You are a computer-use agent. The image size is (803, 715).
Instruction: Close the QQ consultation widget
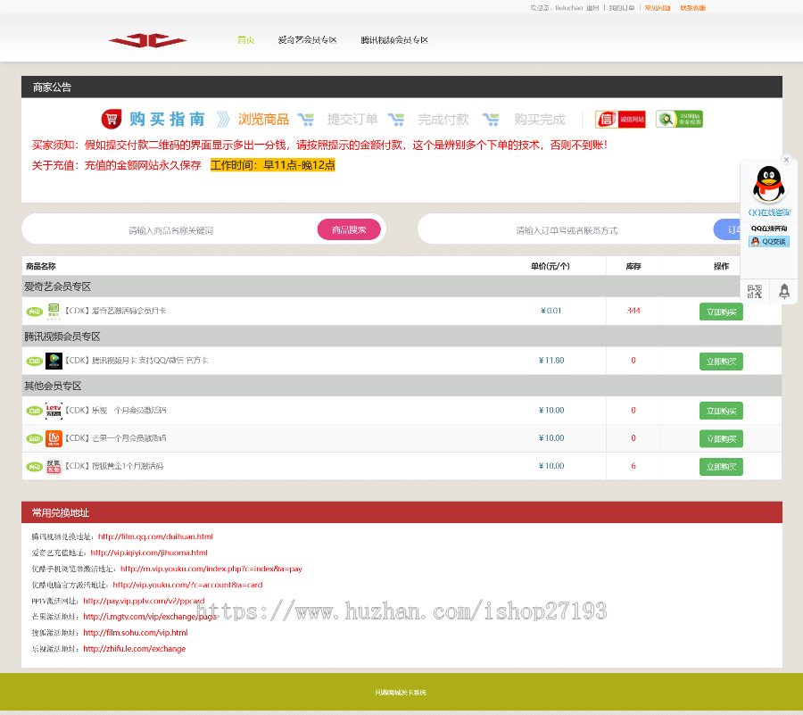point(786,160)
